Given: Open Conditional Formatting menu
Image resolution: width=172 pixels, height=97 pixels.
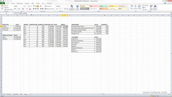Looking at the screenshot, I should point(72,8).
